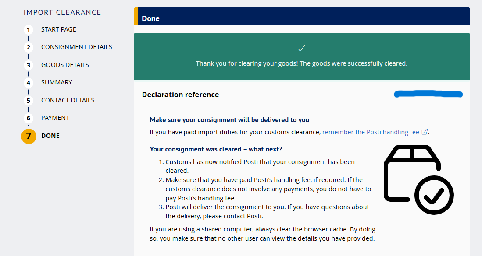Navigate to Goods Details step
482x256 pixels.
pyautogui.click(x=65, y=65)
